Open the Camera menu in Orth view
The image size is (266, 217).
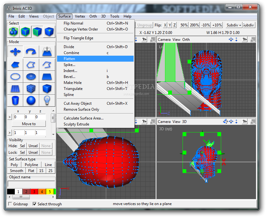pyautogui.click(x=164, y=39)
